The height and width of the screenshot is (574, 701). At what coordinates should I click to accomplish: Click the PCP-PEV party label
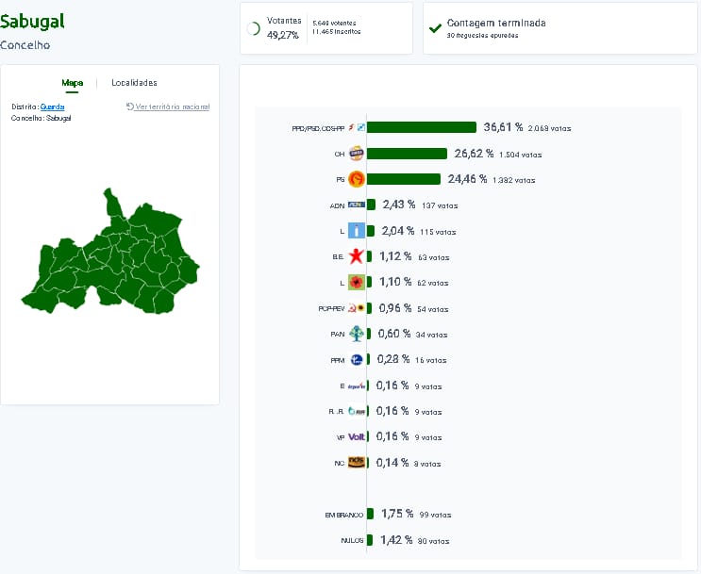click(331, 308)
